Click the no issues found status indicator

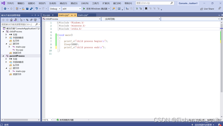65,120
